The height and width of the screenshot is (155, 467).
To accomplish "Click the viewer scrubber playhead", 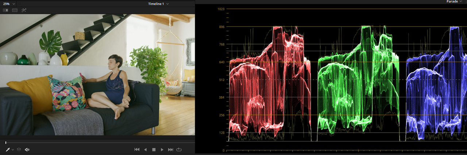I will pos(5,143).
